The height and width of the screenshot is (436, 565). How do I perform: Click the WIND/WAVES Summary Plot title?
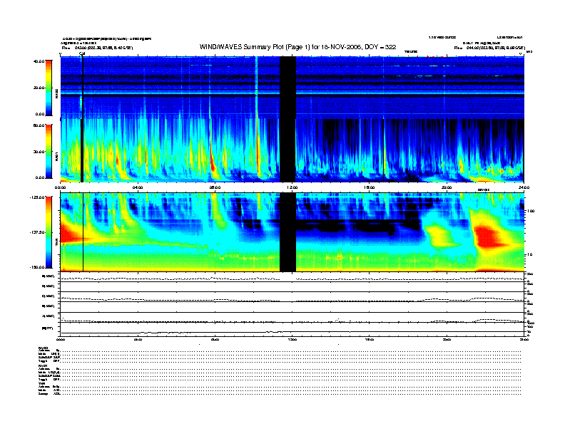pos(297,47)
